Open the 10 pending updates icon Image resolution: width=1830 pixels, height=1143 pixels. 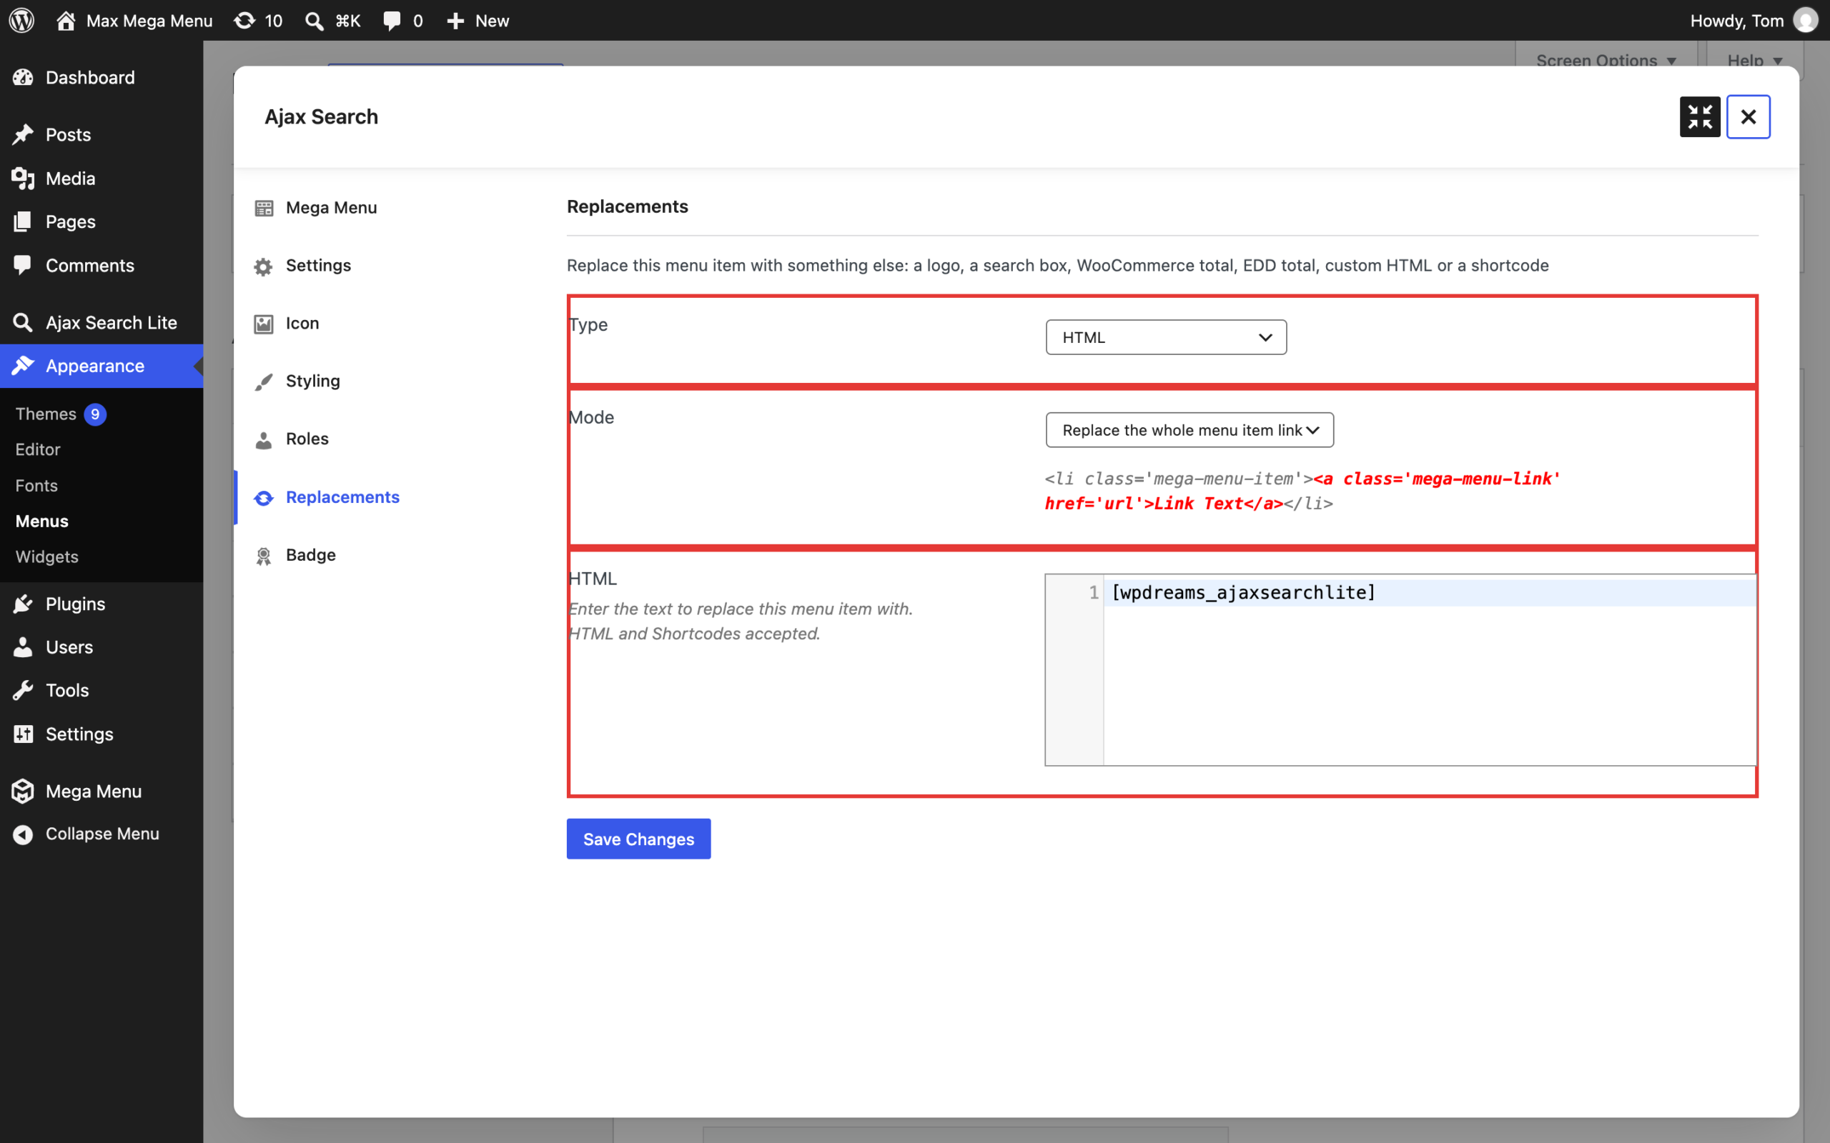pos(258,21)
